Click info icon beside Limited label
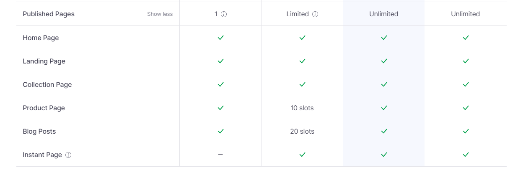 click(315, 14)
